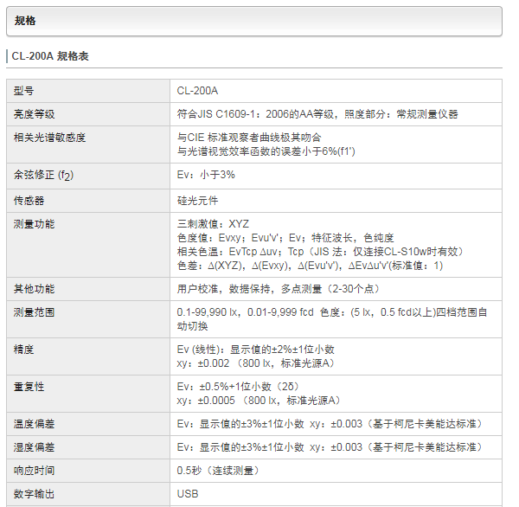Select the 0.5秒（连续测量）value
Viewport: 519px width, 507px height.
coord(218,471)
